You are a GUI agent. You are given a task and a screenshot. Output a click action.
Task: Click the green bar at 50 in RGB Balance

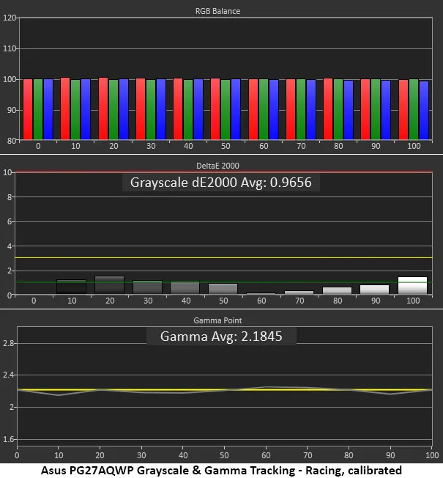click(x=226, y=110)
